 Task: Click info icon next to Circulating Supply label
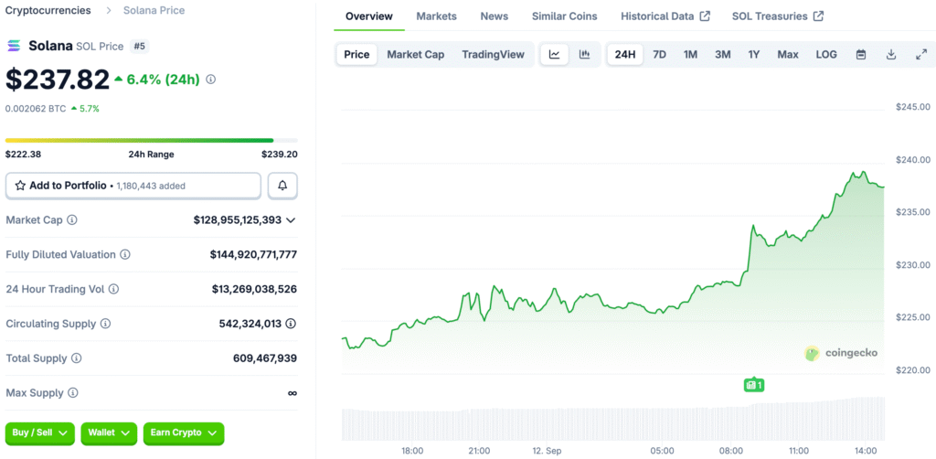(106, 324)
